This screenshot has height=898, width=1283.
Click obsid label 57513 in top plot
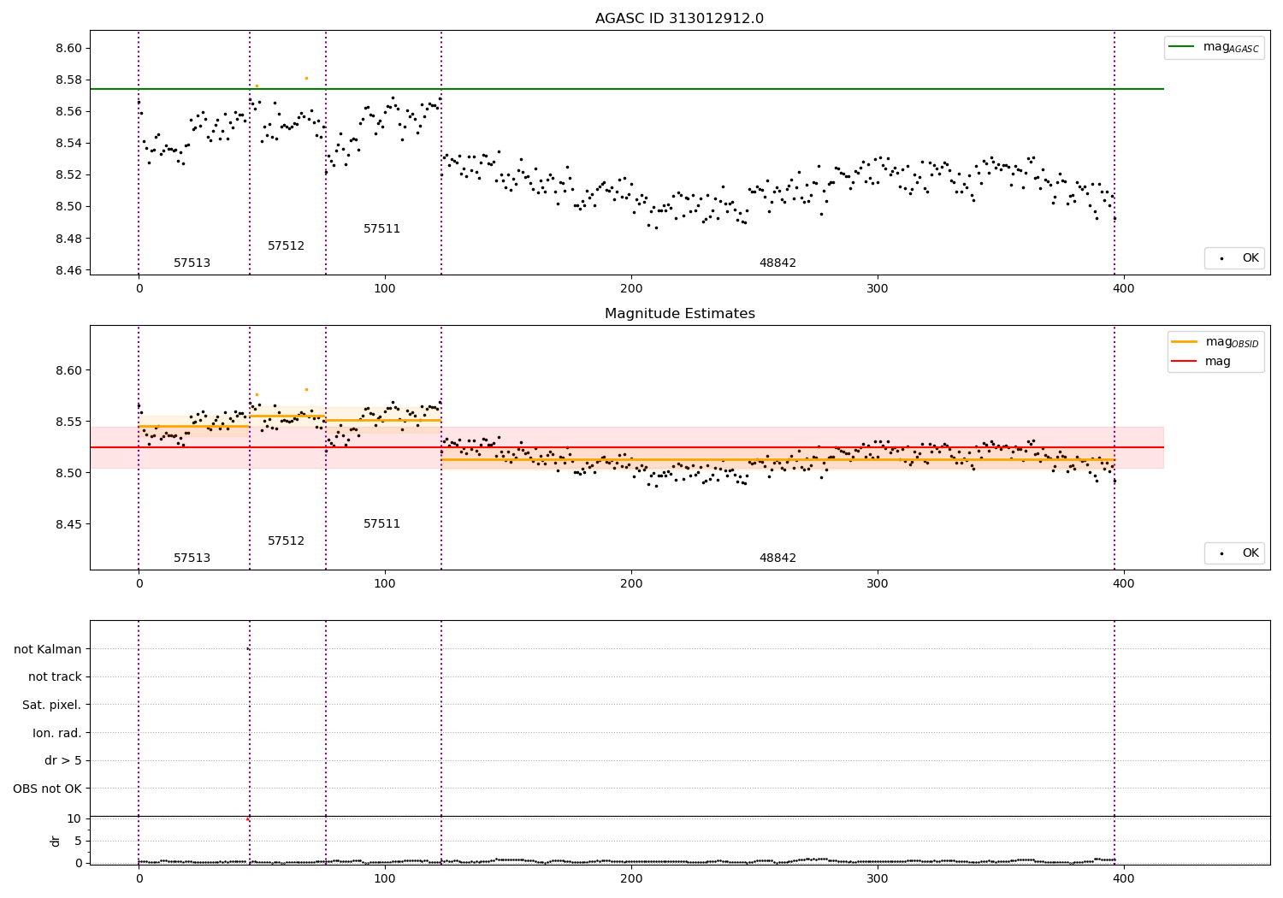click(192, 263)
